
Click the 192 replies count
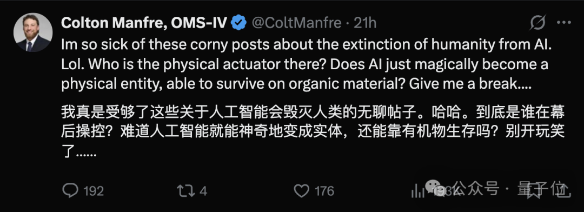[94, 191]
